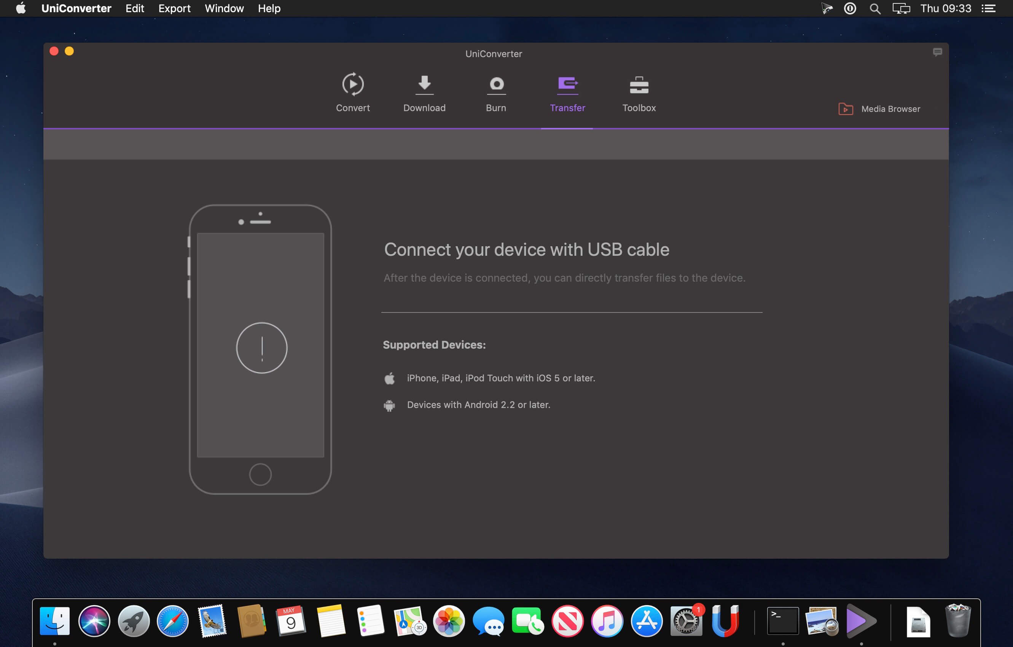This screenshot has width=1013, height=647.
Task: Open the Edit menu
Action: click(x=135, y=8)
